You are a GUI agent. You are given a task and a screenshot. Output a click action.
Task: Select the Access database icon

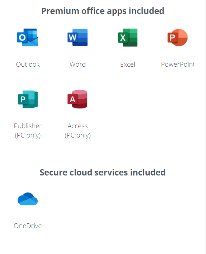(78, 99)
